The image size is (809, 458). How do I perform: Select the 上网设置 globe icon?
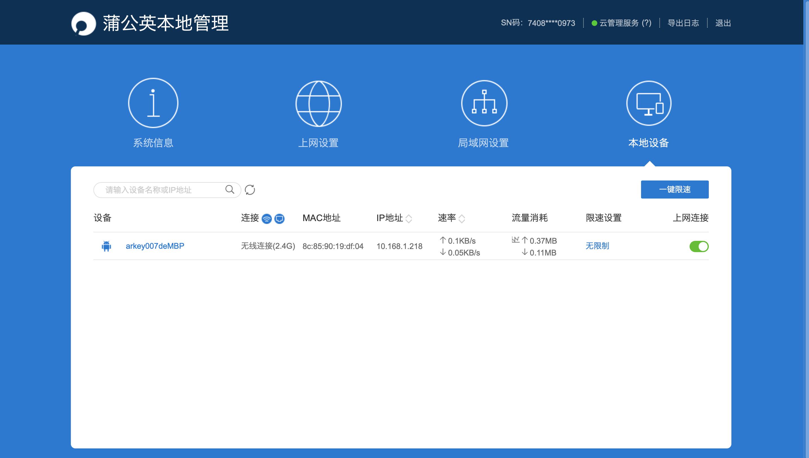[x=319, y=103]
